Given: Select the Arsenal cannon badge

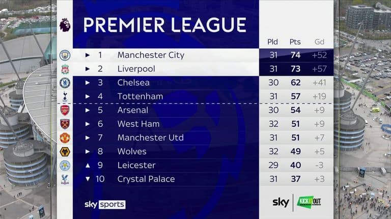Looking at the screenshot, I should point(65,110).
